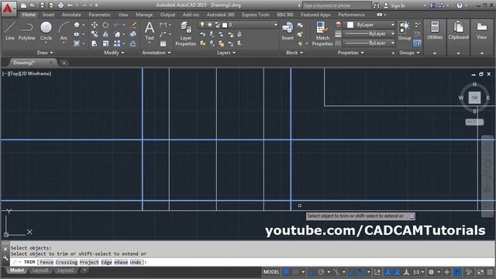Image resolution: width=496 pixels, height=279 pixels.
Task: Click the layer color swatch in layer dropdown
Action: [225, 25]
